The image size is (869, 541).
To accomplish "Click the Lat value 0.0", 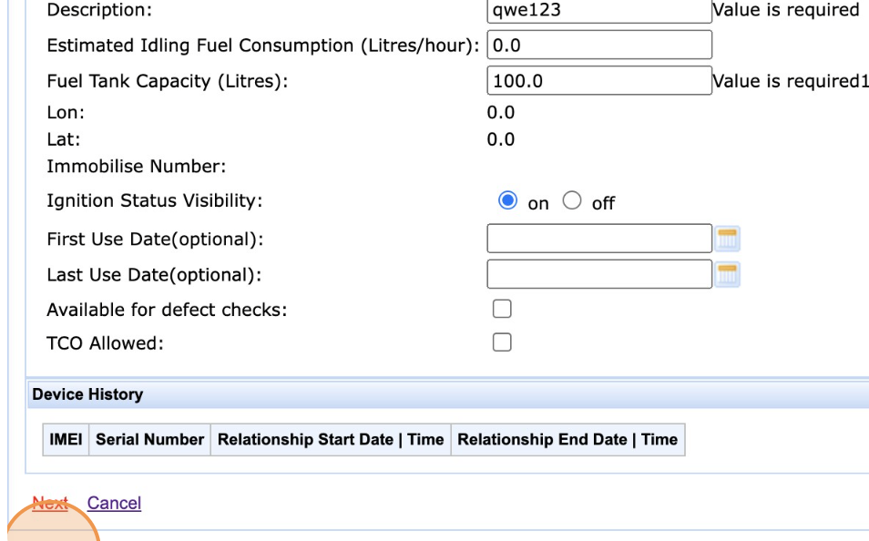I will point(501,139).
